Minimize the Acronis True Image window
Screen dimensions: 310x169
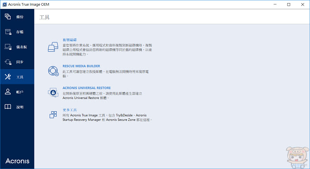coord(275,4)
